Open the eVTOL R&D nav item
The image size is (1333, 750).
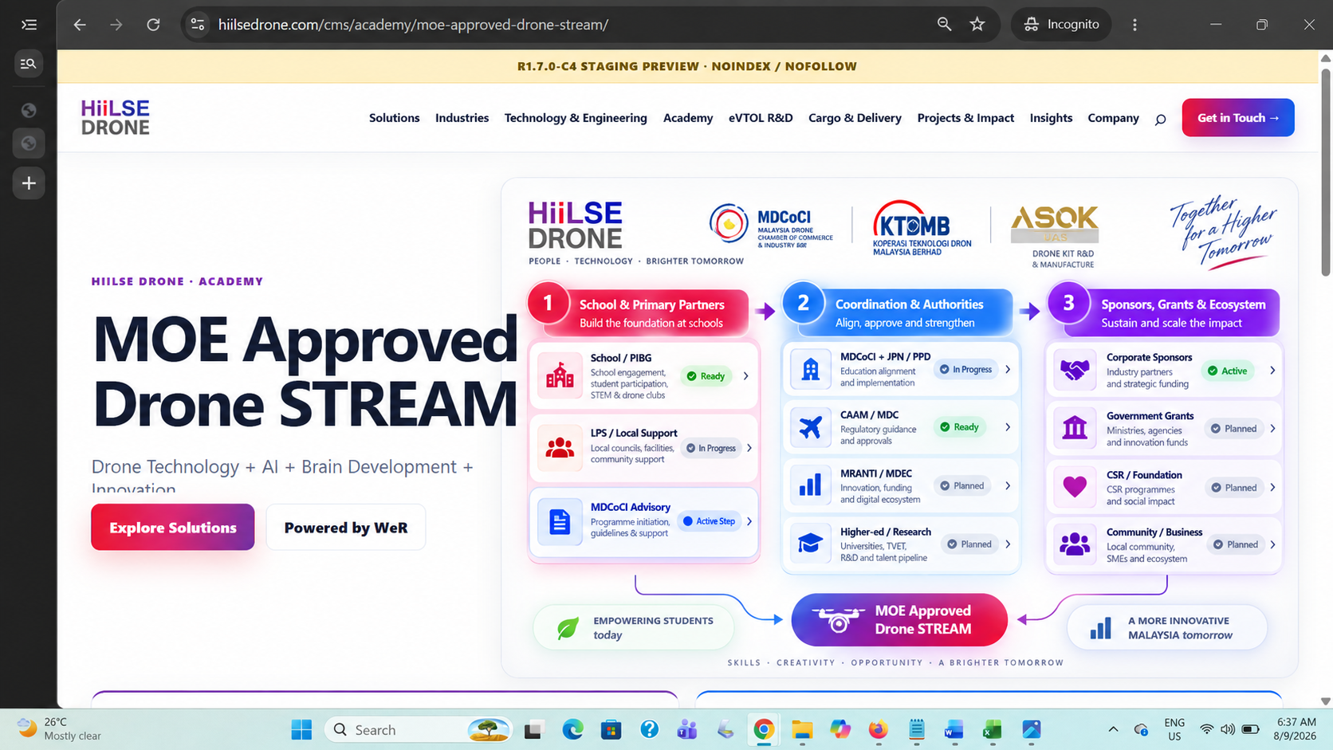point(761,118)
